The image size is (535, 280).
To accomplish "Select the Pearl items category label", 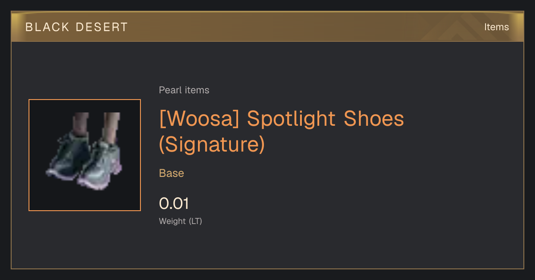I will coord(184,90).
